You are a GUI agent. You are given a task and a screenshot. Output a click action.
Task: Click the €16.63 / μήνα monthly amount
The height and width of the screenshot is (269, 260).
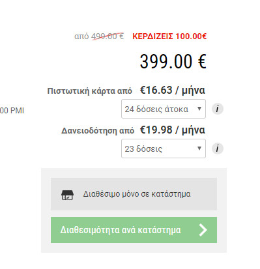pyautogui.click(x=173, y=90)
